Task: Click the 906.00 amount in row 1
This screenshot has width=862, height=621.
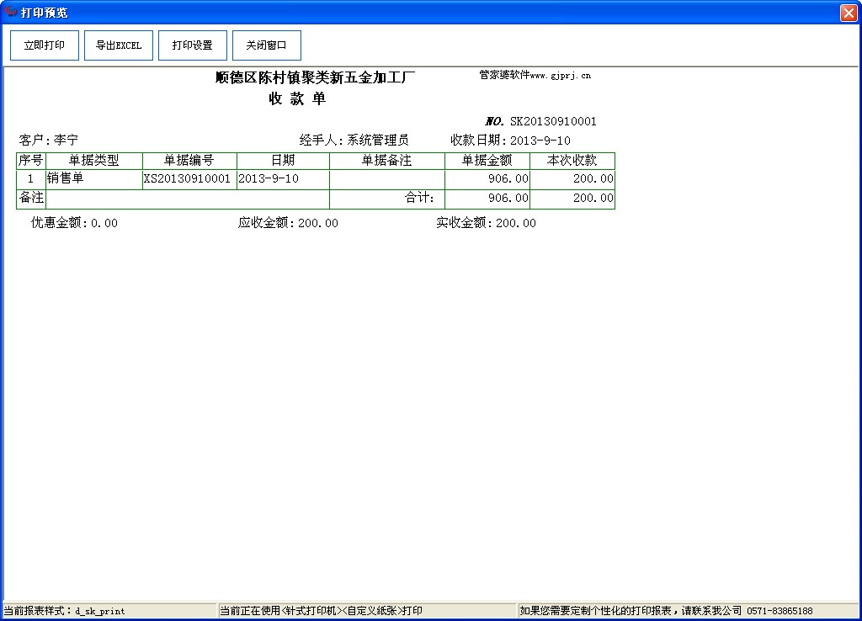Action: click(x=487, y=178)
